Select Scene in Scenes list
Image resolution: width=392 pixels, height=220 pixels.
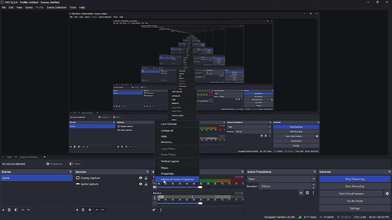[36, 178]
